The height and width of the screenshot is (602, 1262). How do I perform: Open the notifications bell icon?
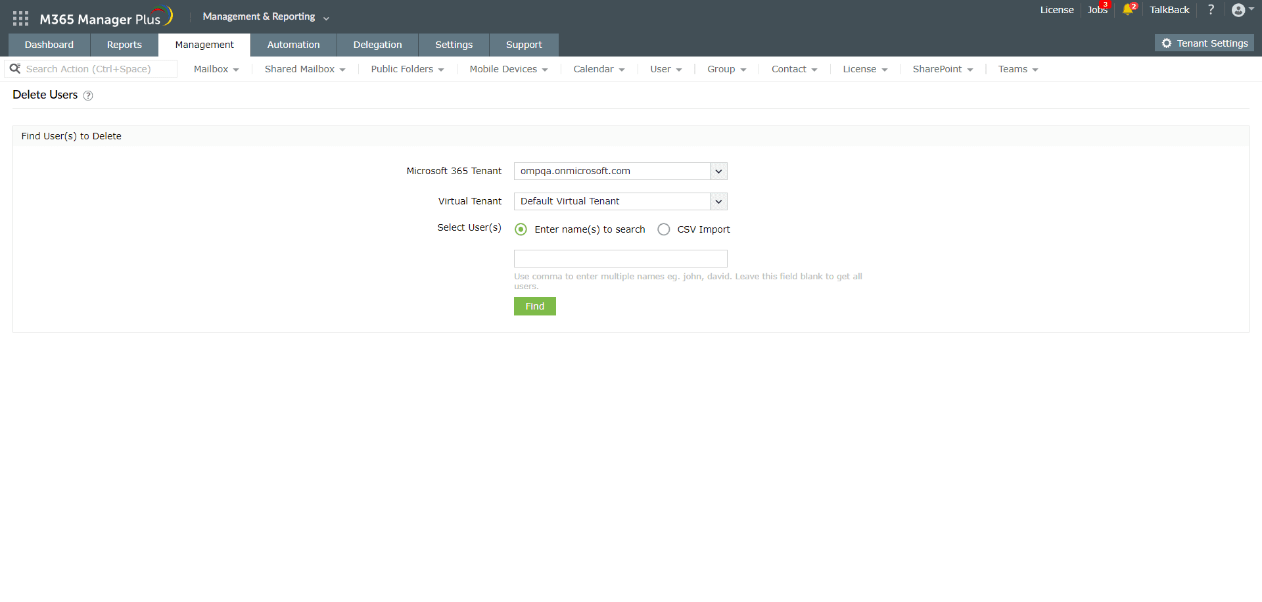coord(1129,9)
